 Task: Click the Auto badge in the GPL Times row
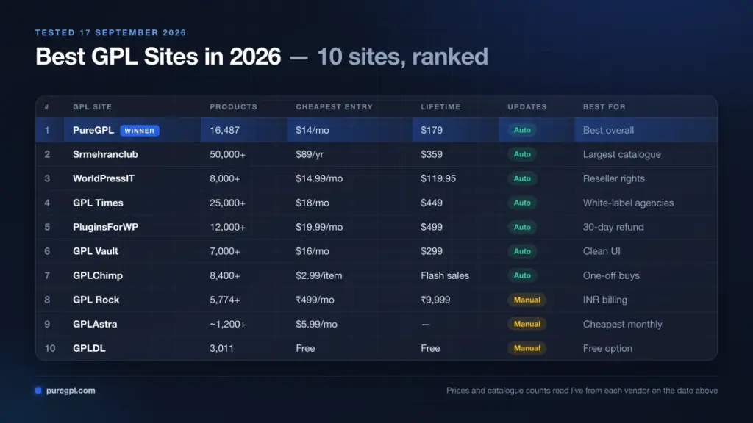tap(522, 203)
